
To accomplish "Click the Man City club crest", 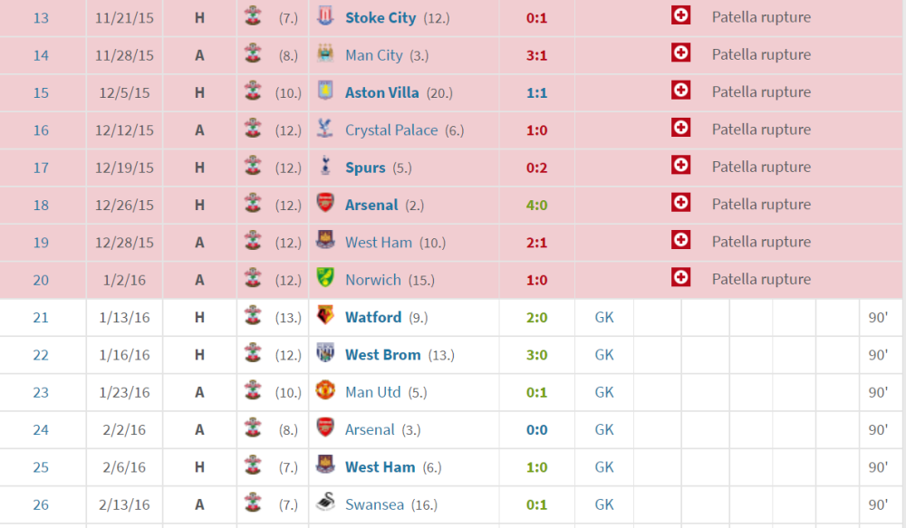I will (x=324, y=54).
